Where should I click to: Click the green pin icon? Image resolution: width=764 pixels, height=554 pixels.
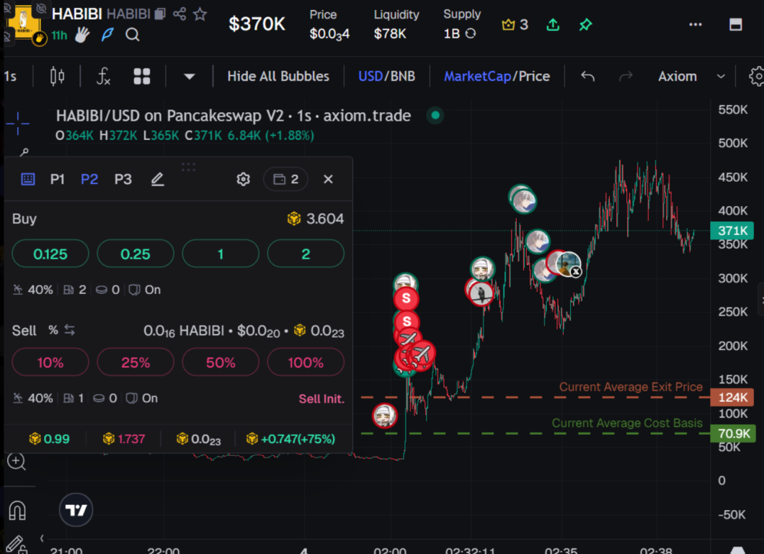(585, 24)
